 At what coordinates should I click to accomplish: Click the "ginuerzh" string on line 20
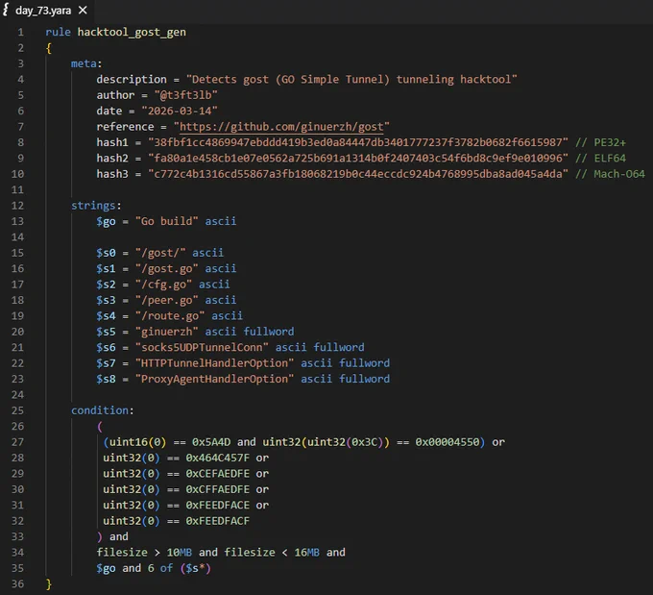coord(166,332)
